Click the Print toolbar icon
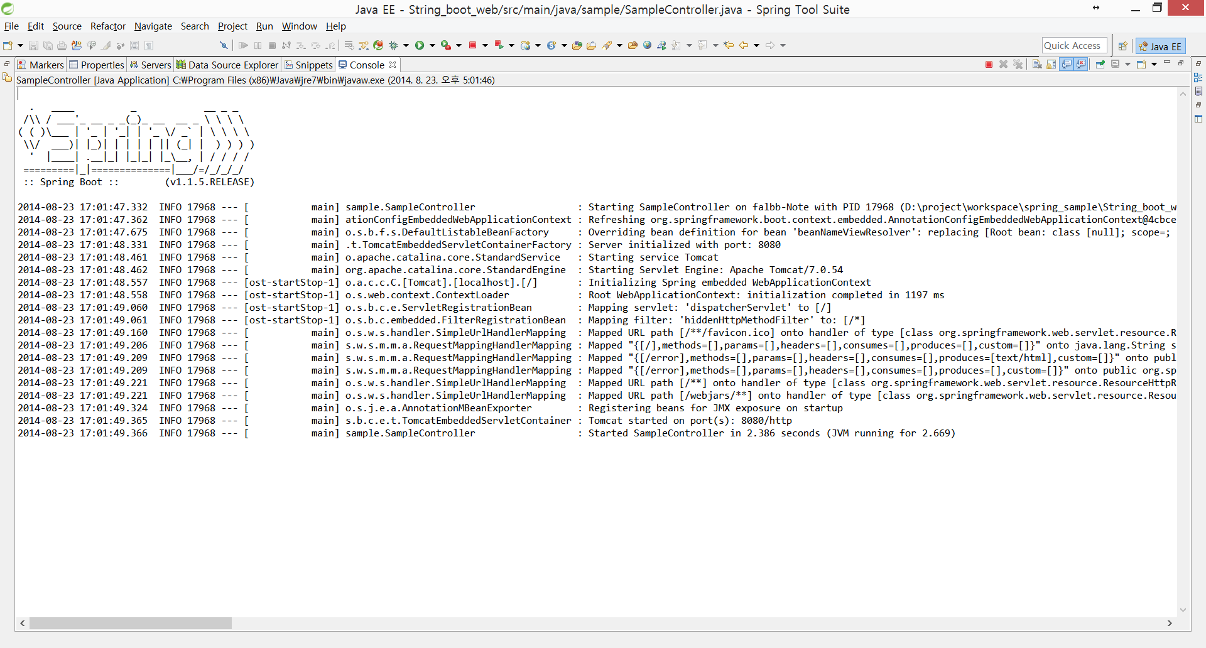Image resolution: width=1206 pixels, height=648 pixels. click(62, 45)
